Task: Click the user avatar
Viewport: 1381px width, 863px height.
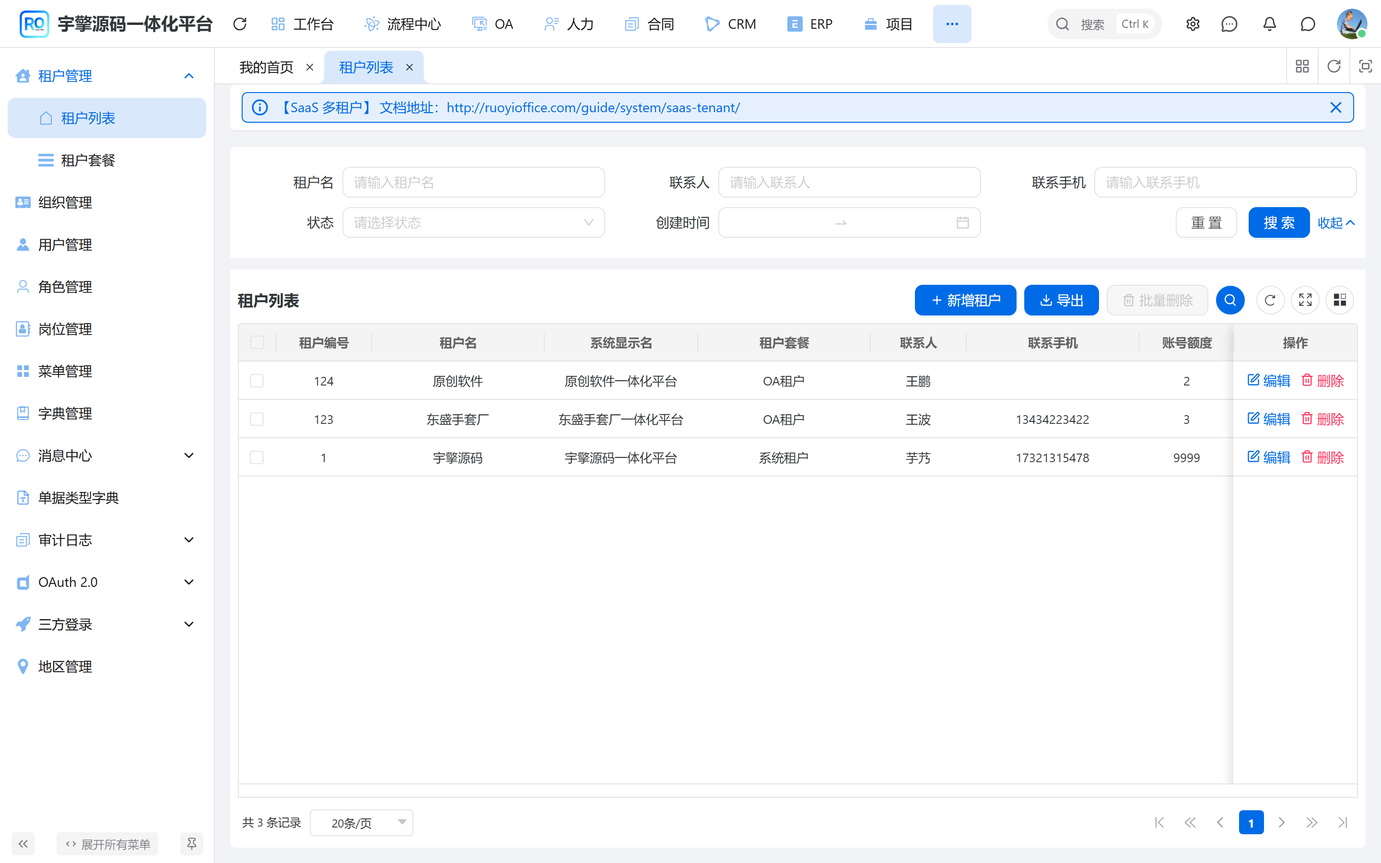Action: (x=1352, y=24)
